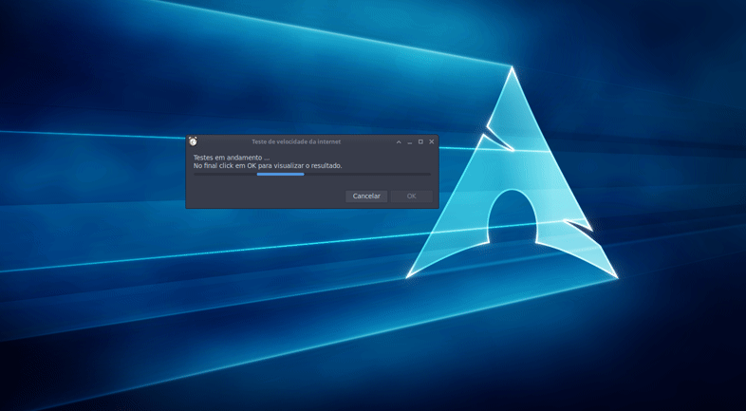The height and width of the screenshot is (411, 746).
Task: Click the text 'Testes em andamento ...'
Action: click(232, 158)
